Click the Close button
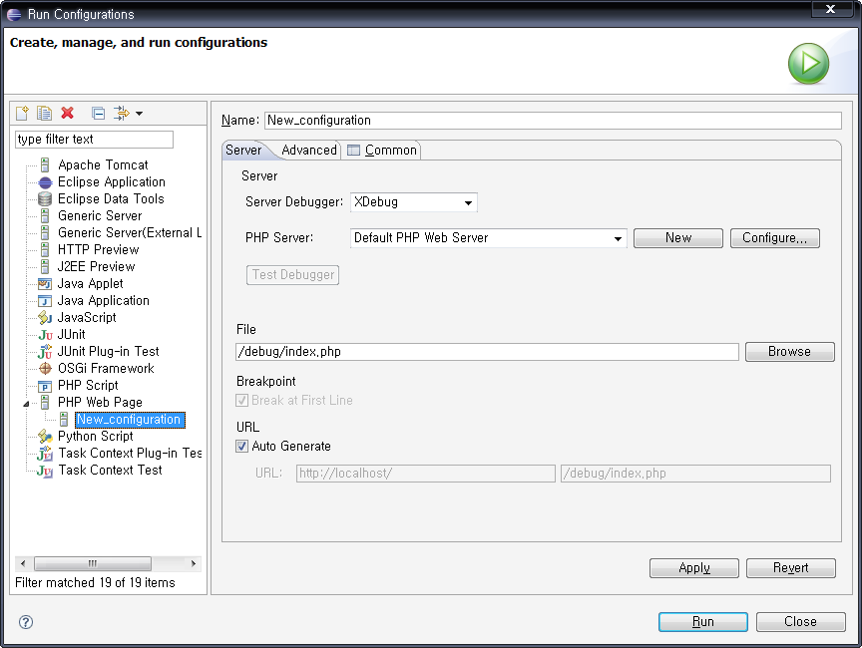The height and width of the screenshot is (648, 862). click(x=800, y=622)
